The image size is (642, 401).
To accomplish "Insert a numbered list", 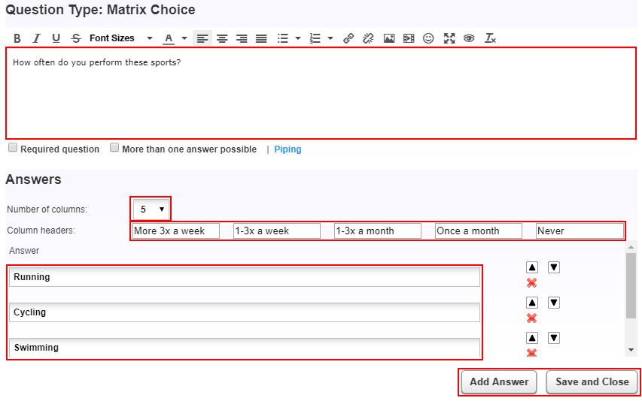I will click(x=315, y=38).
